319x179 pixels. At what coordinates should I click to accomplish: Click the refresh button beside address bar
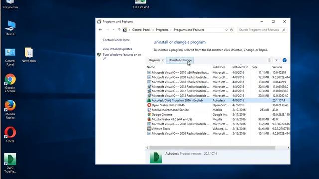click(231, 30)
